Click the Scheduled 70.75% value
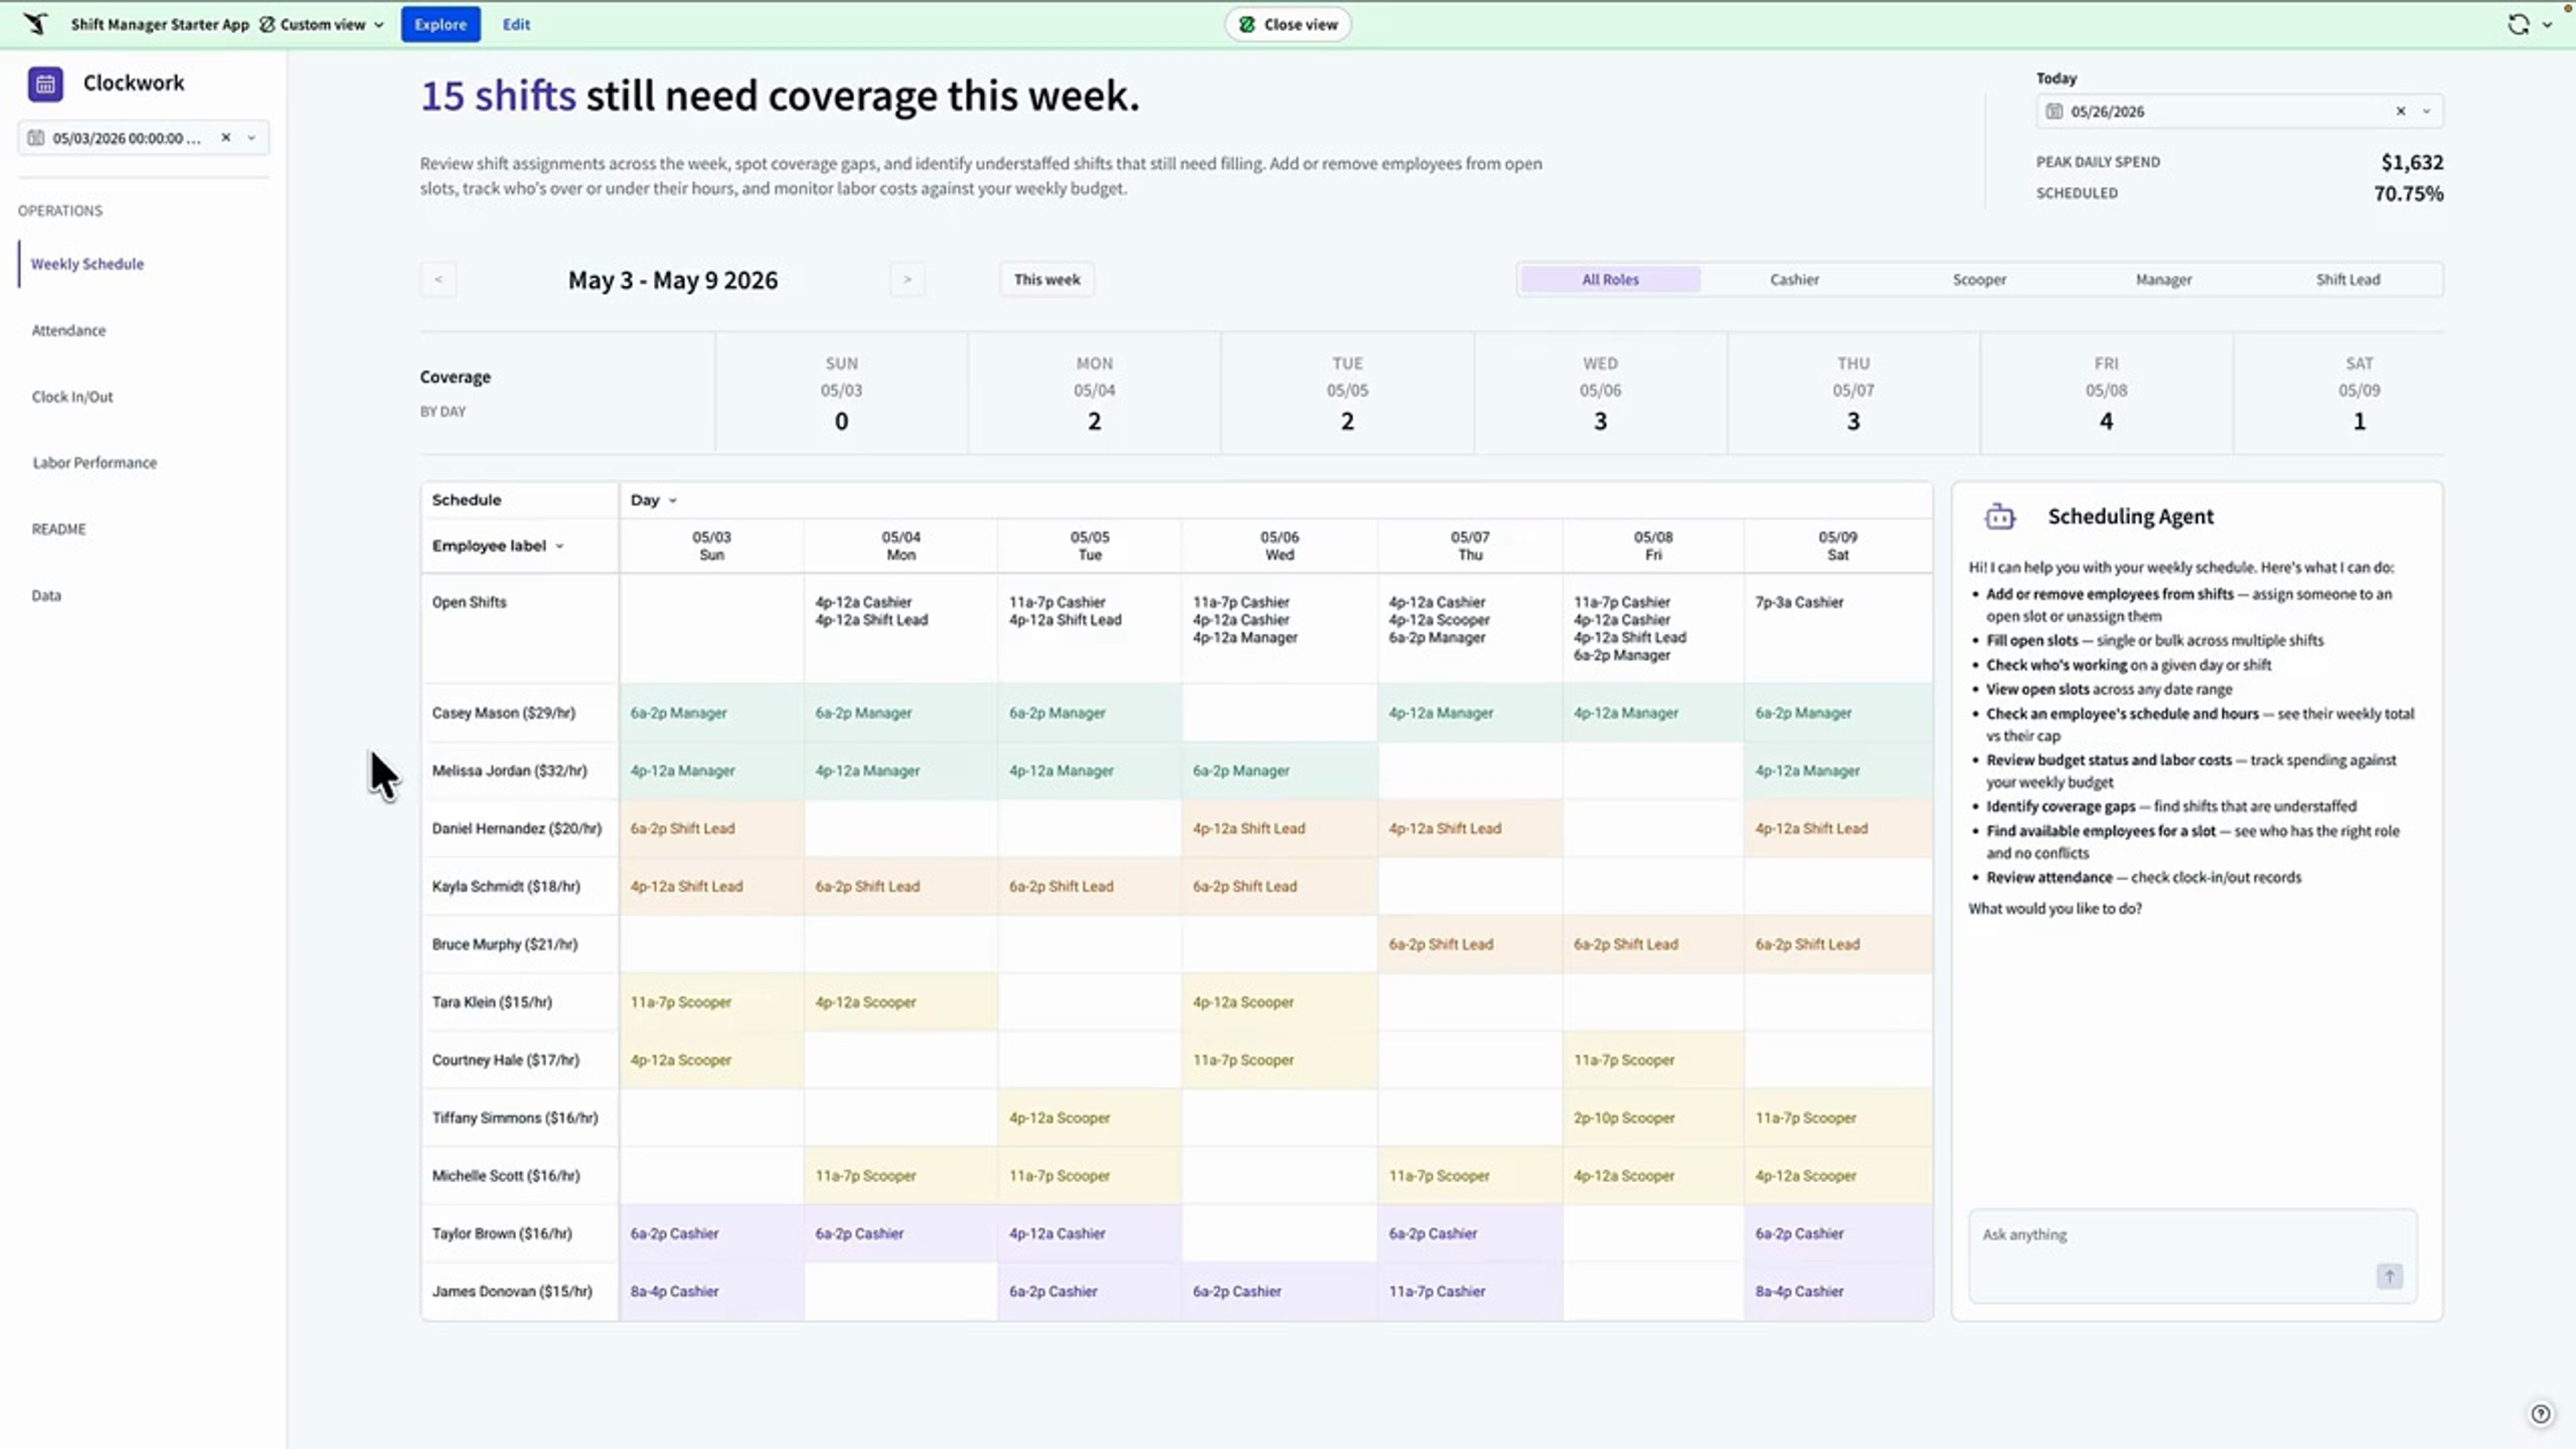Image resolution: width=2576 pixels, height=1449 pixels. coord(2408,194)
